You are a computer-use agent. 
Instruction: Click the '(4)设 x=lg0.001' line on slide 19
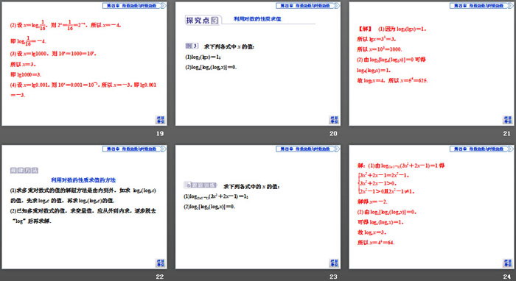coord(83,85)
